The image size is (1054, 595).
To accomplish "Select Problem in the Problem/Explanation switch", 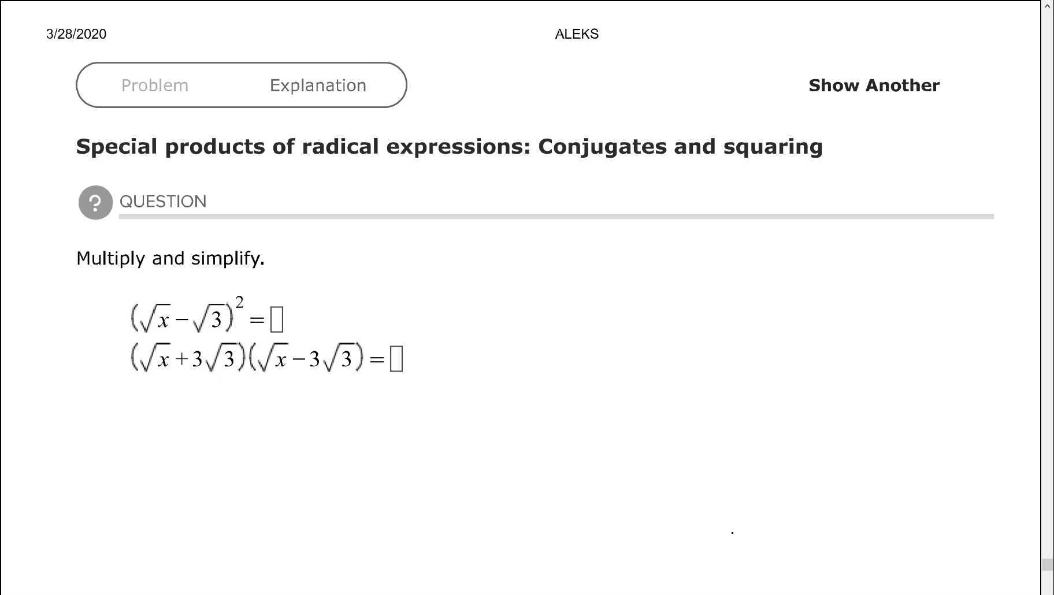I will 154,85.
